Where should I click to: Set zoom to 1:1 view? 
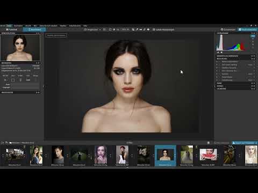[x=118, y=29]
